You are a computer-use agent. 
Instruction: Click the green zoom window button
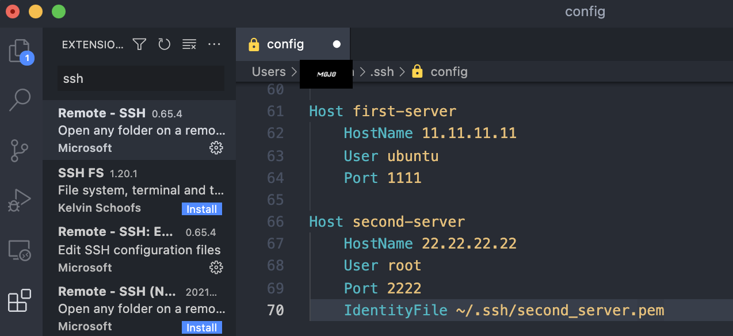(59, 12)
